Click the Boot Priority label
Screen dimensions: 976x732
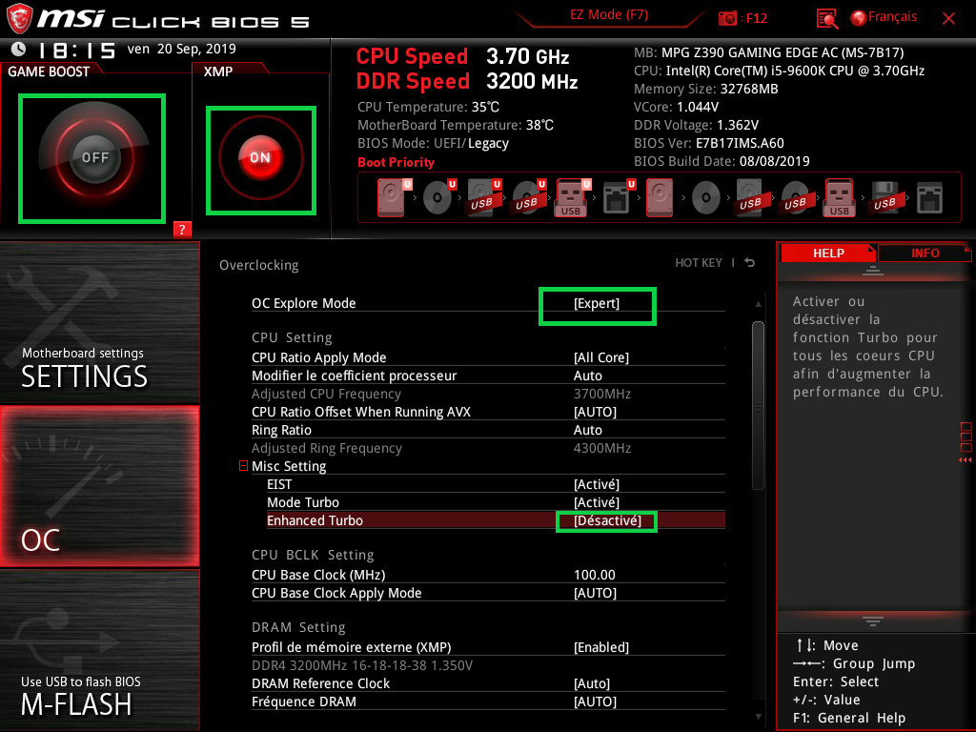coord(396,162)
